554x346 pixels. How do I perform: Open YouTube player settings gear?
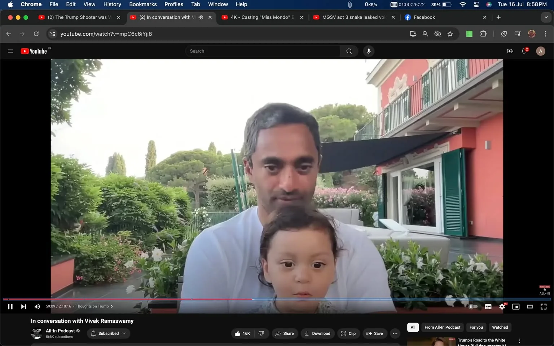click(x=502, y=306)
